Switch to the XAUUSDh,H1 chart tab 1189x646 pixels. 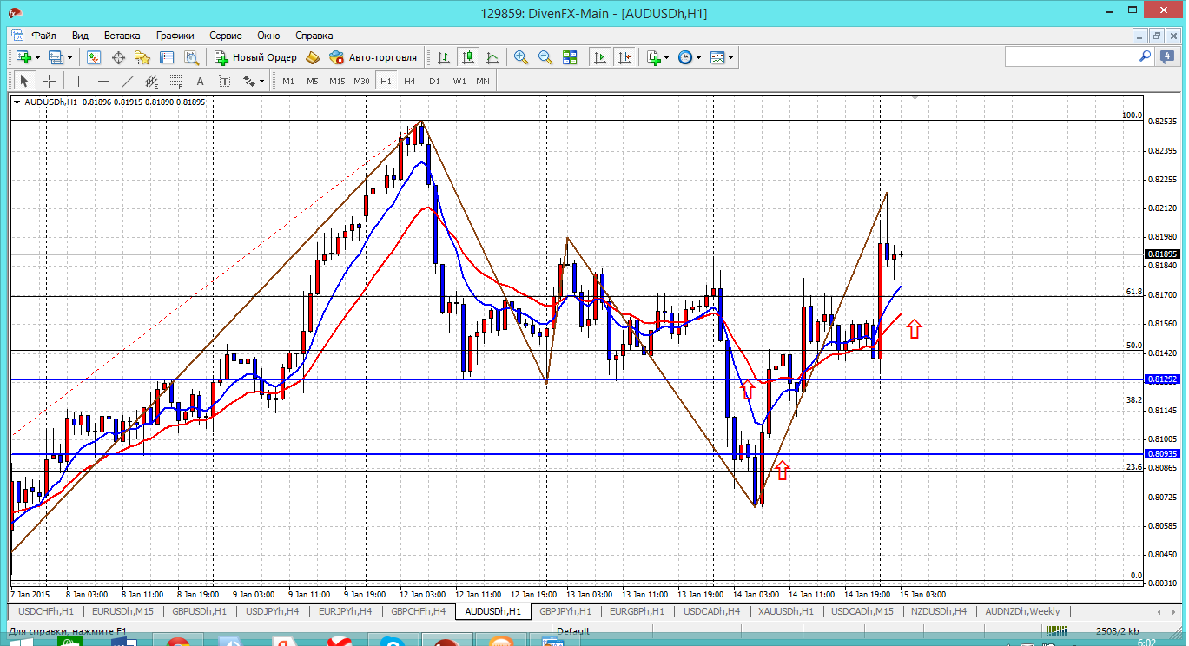pyautogui.click(x=786, y=611)
